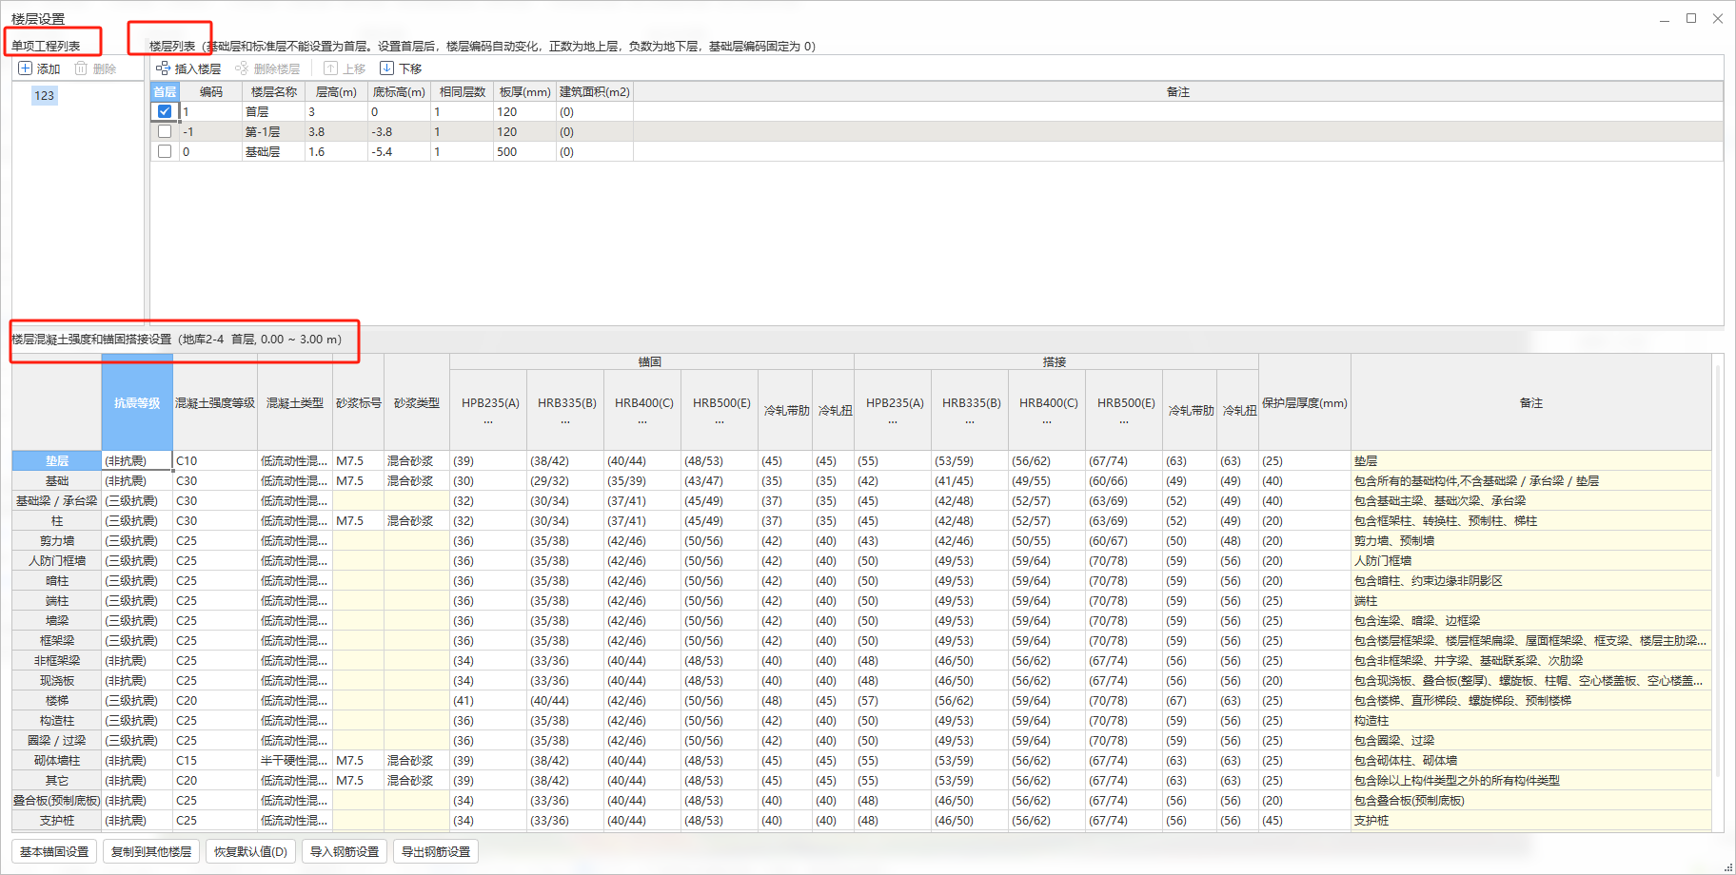Image resolution: width=1736 pixels, height=875 pixels.
Task: Click 抗震等级 cell (非抗震) in 垫层 row
Action: point(137,460)
